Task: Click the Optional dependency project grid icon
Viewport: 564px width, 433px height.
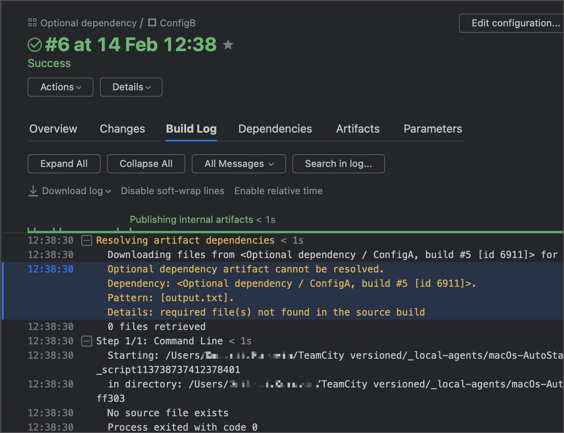Action: point(32,23)
